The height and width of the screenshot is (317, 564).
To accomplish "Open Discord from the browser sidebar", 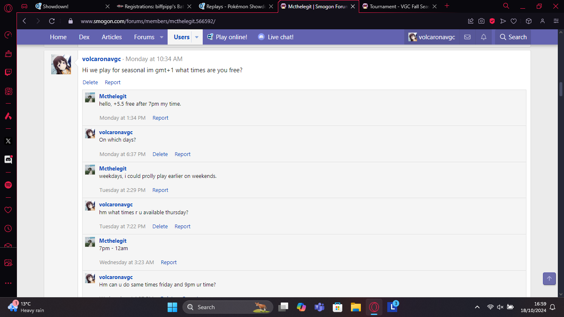I will point(8,160).
